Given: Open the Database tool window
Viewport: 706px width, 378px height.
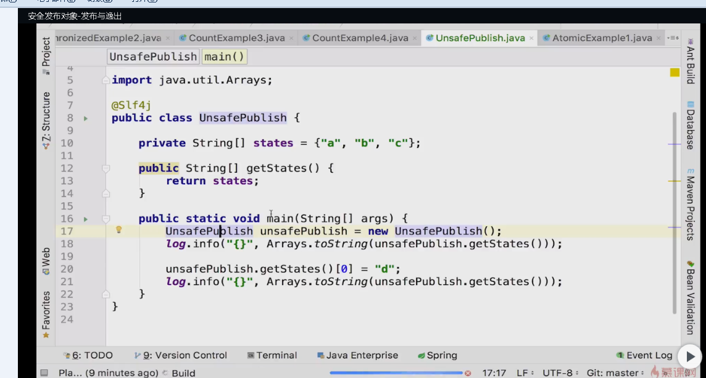Looking at the screenshot, I should click(x=690, y=126).
